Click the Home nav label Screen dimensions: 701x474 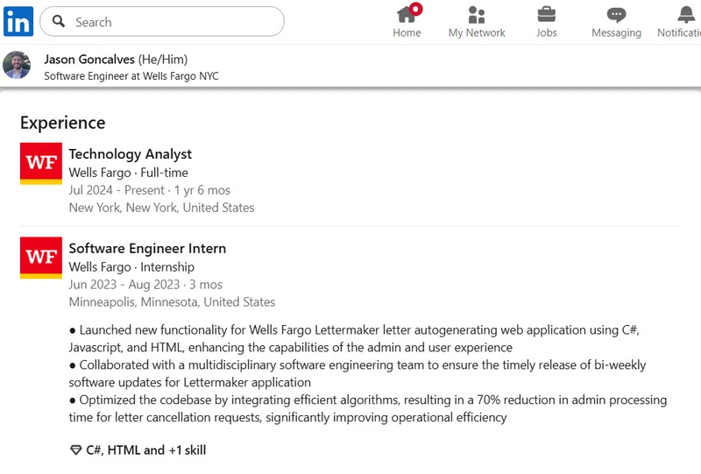(x=407, y=32)
